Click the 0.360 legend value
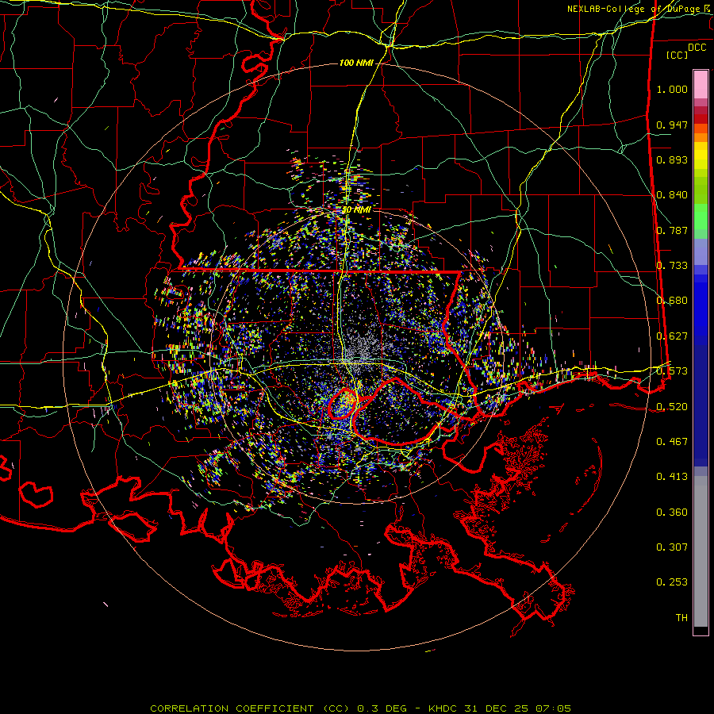714x714 pixels. [672, 512]
